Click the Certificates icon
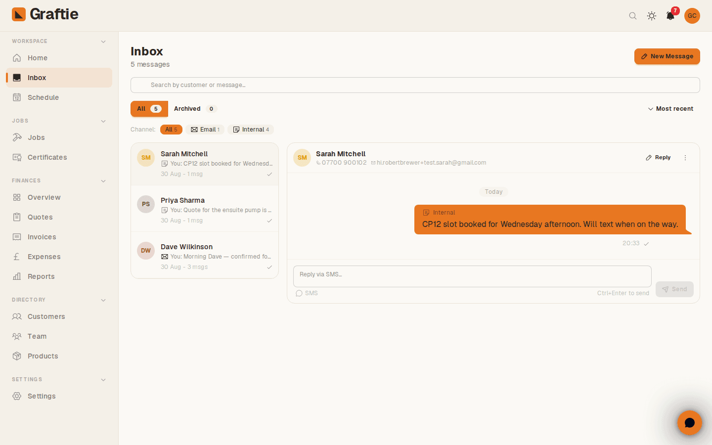The height and width of the screenshot is (445, 712). (x=17, y=157)
